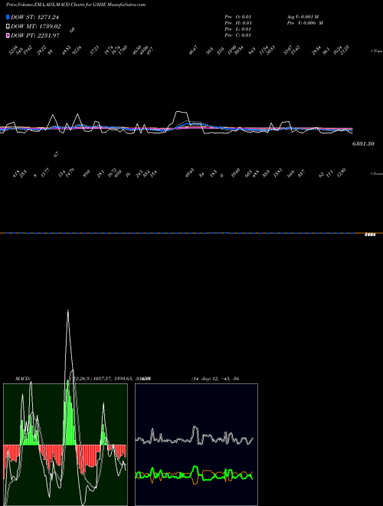383x506 pixels.
Task: Click the 6301.30 price label
Action: click(x=363, y=143)
